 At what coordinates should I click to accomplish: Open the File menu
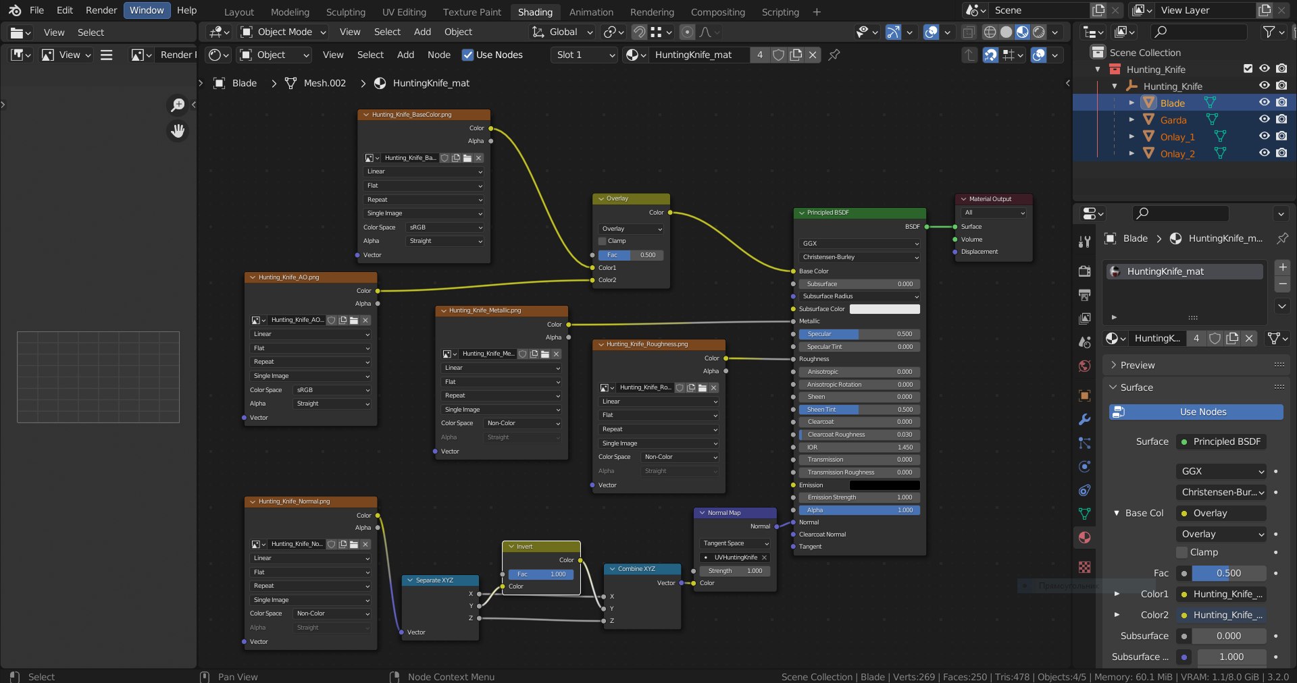point(36,10)
